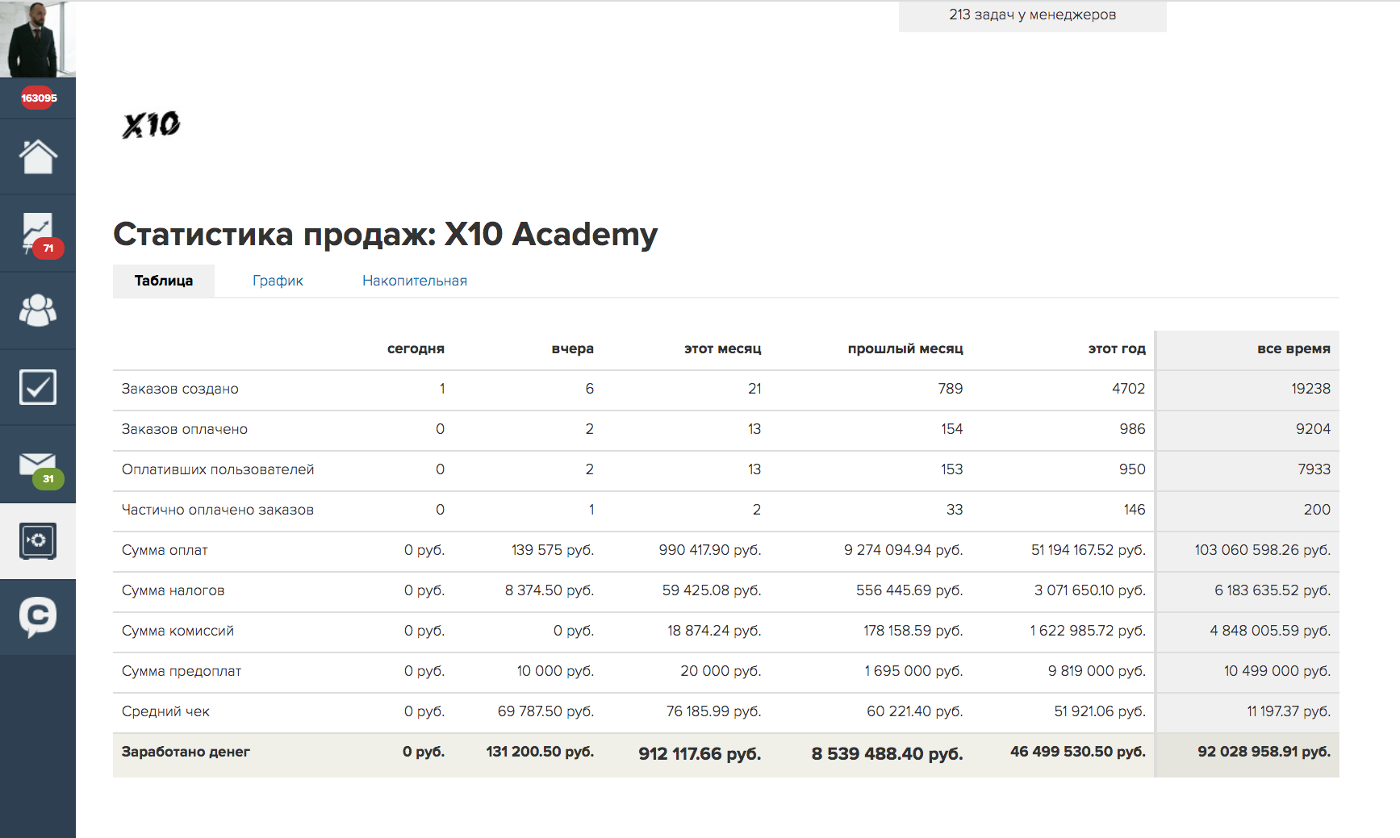The height and width of the screenshot is (838, 1400).
Task: Click the value 7933 paying users
Action: click(1314, 469)
